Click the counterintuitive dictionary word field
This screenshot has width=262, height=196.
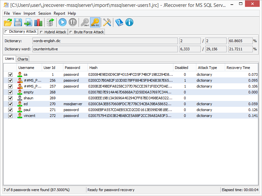coord(105,49)
